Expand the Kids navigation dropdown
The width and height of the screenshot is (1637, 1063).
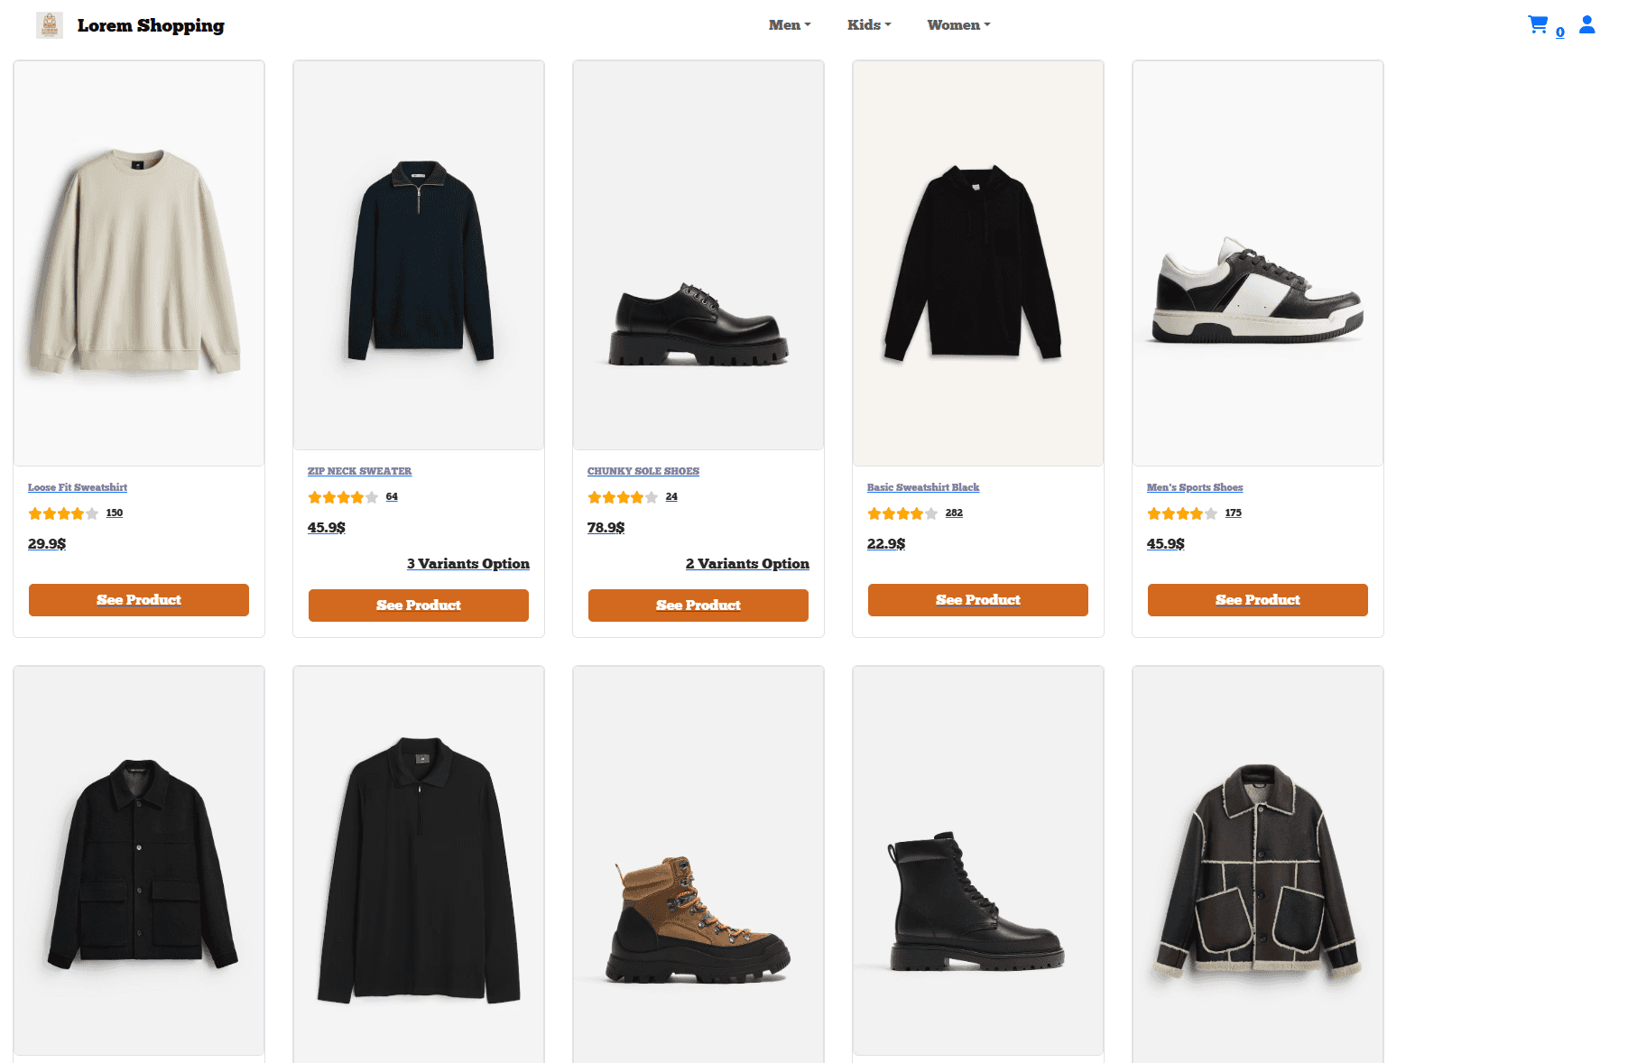click(867, 24)
